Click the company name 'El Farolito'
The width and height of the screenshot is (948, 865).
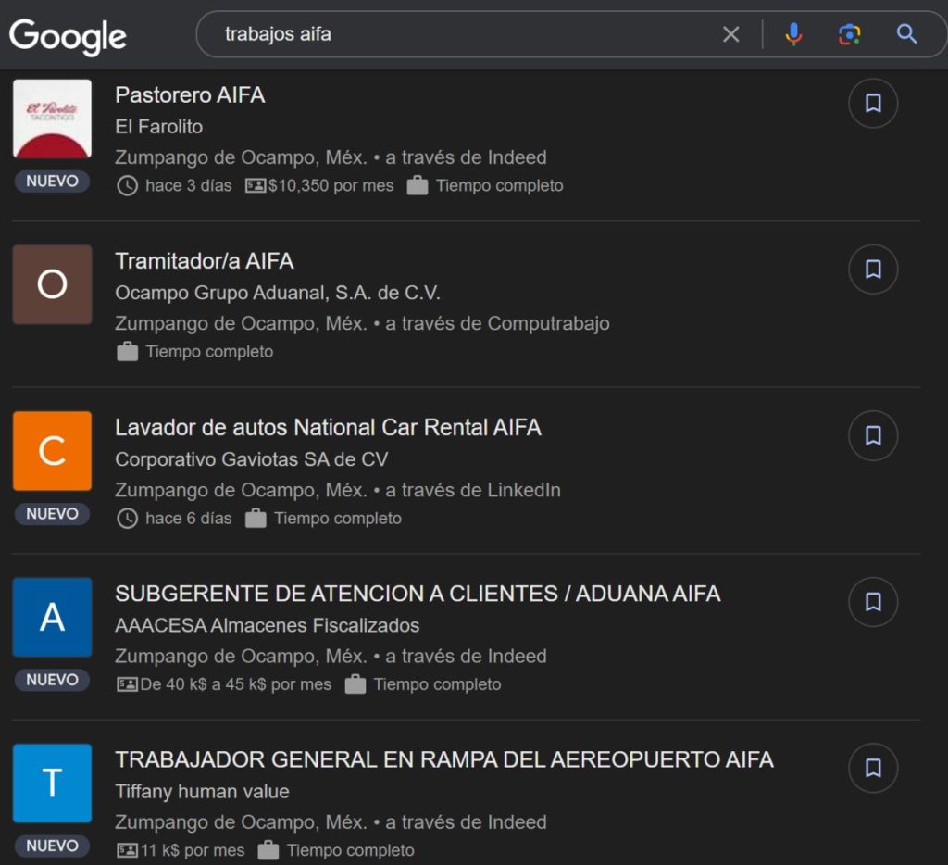pos(159,127)
